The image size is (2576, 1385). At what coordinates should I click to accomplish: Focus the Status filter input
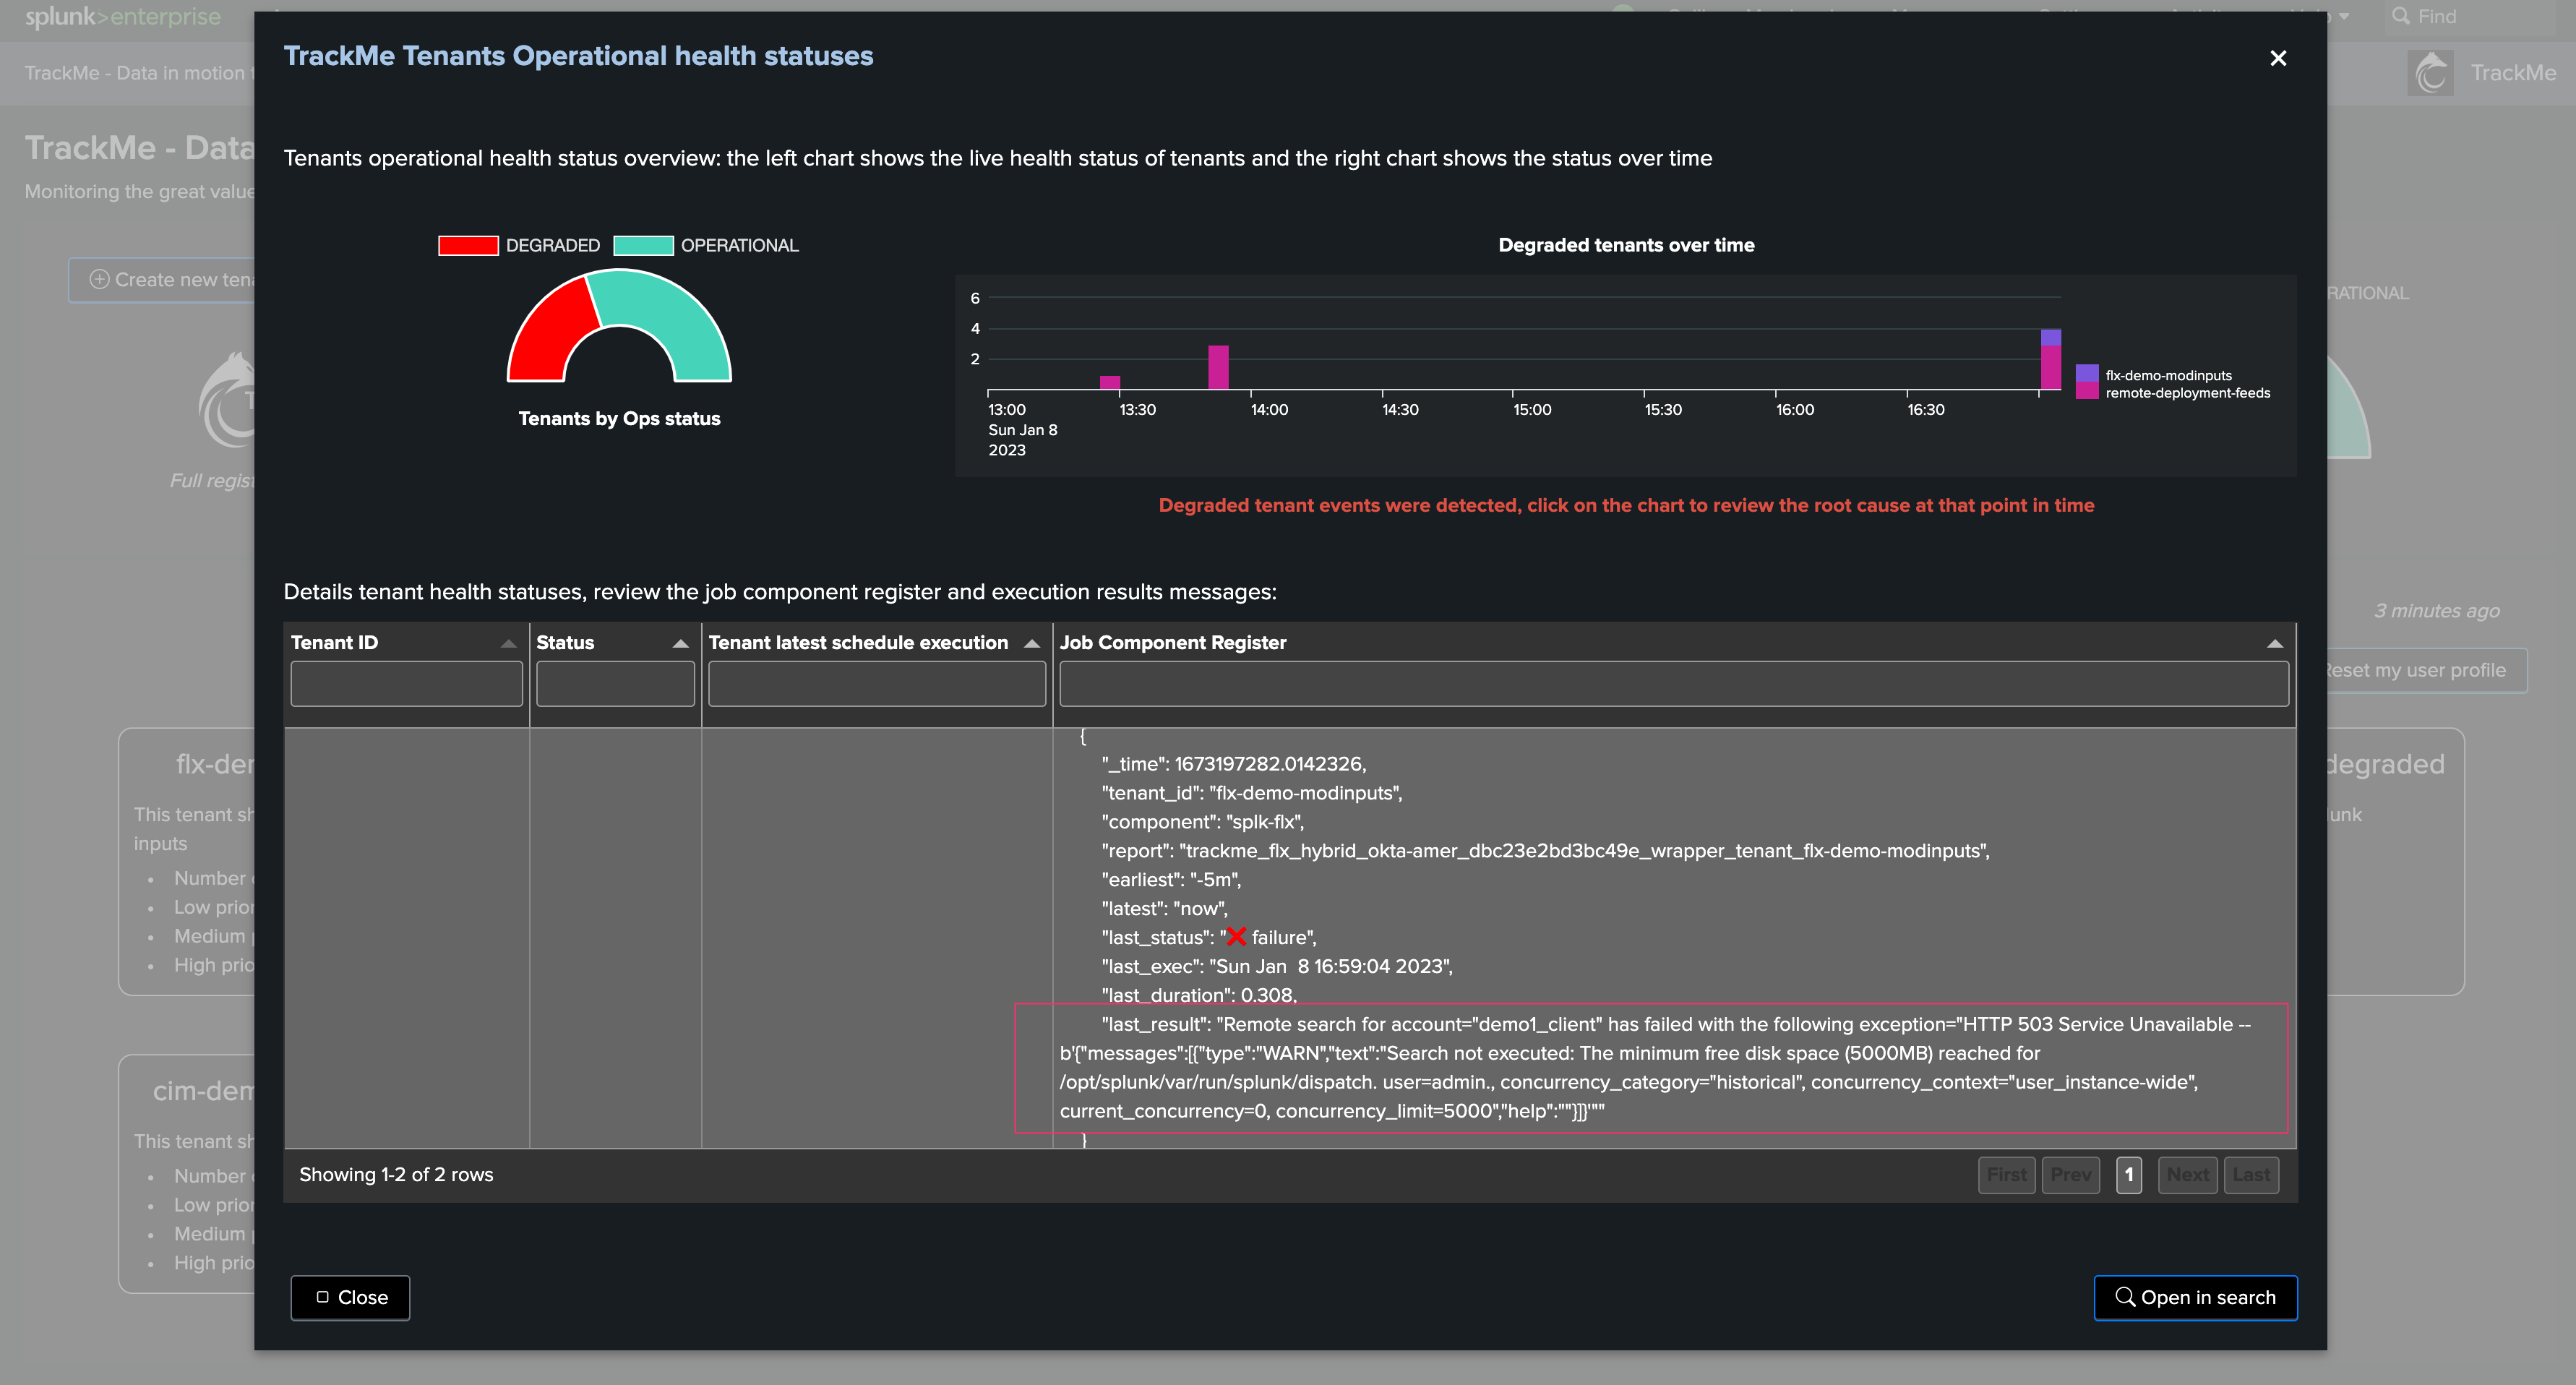[x=615, y=684]
